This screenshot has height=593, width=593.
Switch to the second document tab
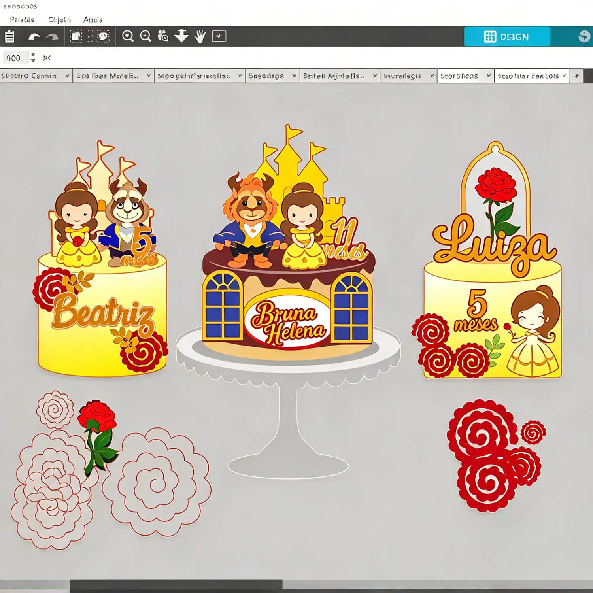click(x=113, y=76)
